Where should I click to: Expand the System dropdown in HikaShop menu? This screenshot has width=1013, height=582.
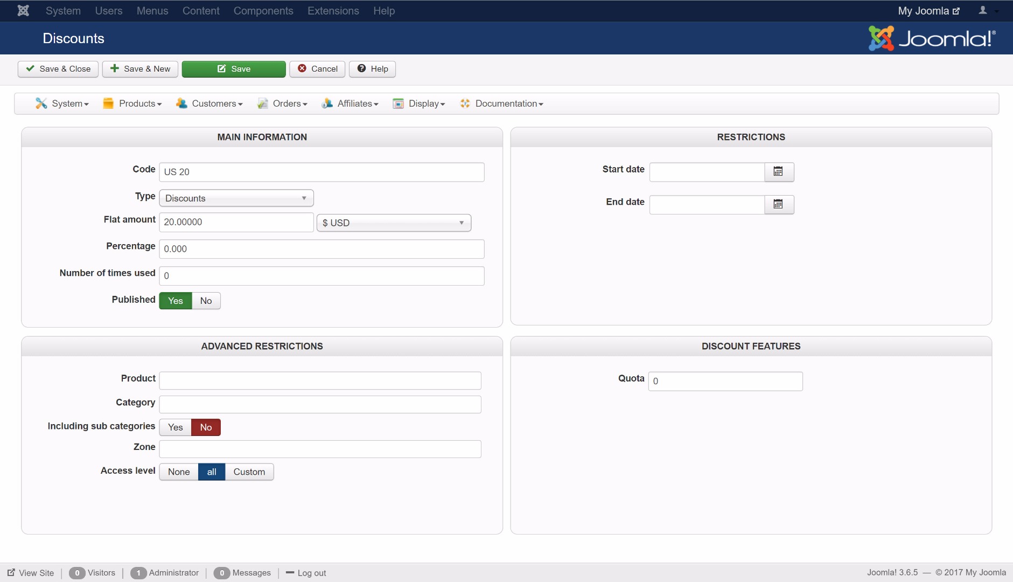(62, 103)
